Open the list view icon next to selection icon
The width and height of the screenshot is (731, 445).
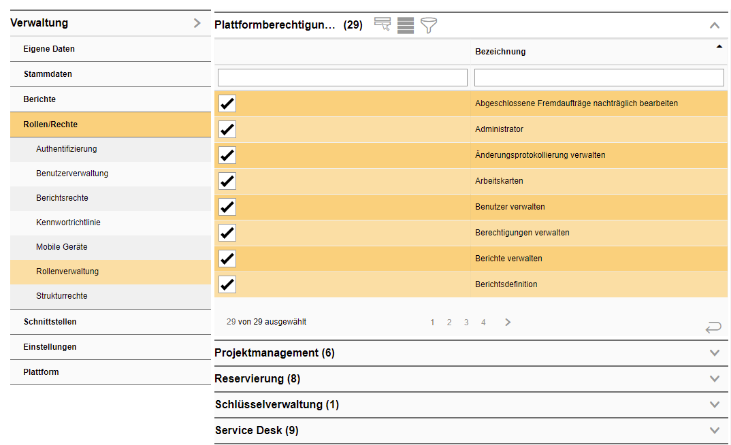click(405, 24)
